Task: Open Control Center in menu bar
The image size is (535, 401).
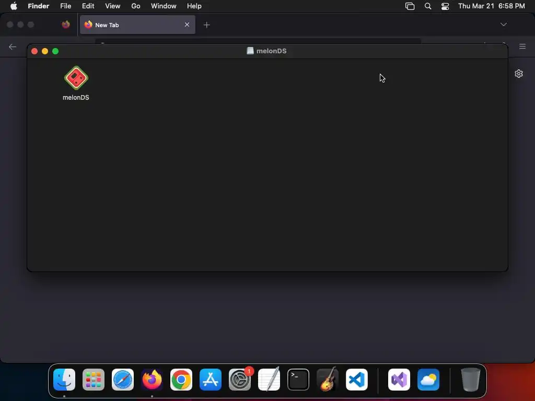Action: [445, 6]
